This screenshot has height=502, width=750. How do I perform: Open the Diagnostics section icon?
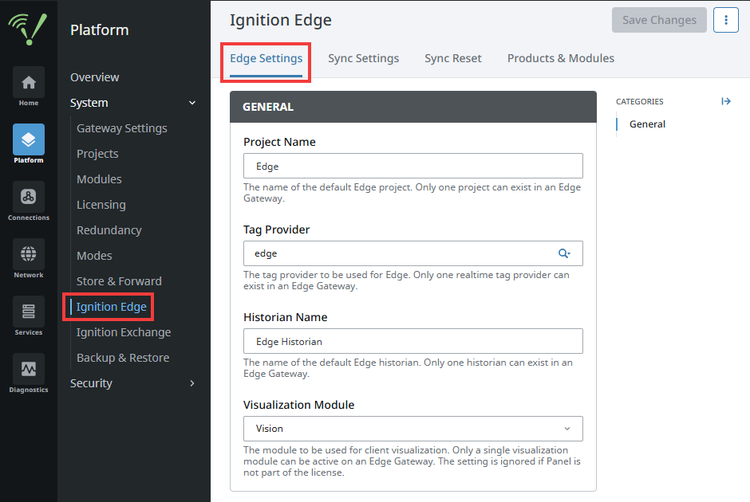point(29,369)
